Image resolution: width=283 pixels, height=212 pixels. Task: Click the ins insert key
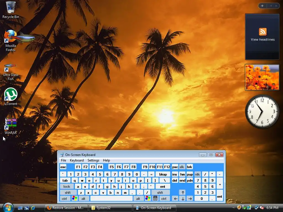175,174
